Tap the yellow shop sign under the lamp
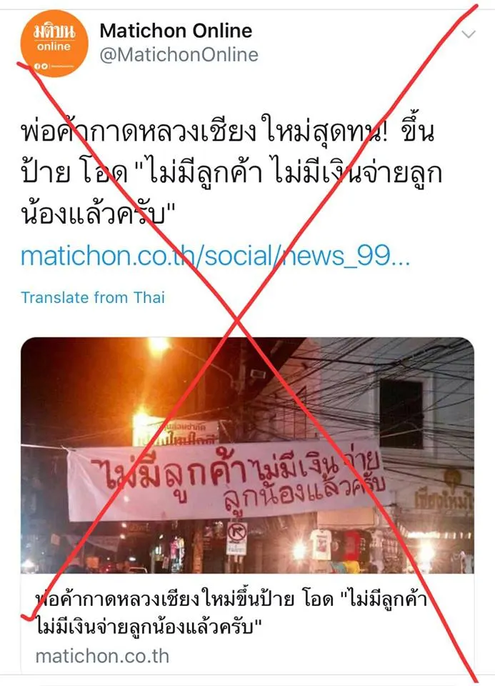The image size is (495, 686). tap(175, 433)
